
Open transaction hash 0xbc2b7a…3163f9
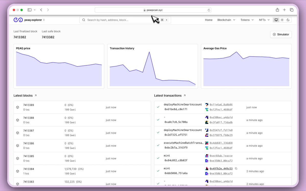(x=176, y=148)
